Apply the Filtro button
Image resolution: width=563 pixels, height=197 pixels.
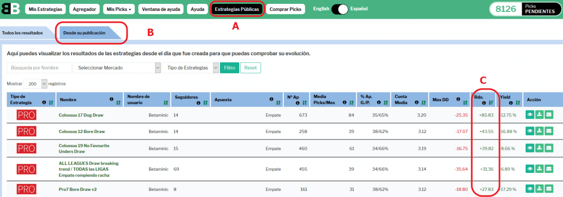pos(229,67)
